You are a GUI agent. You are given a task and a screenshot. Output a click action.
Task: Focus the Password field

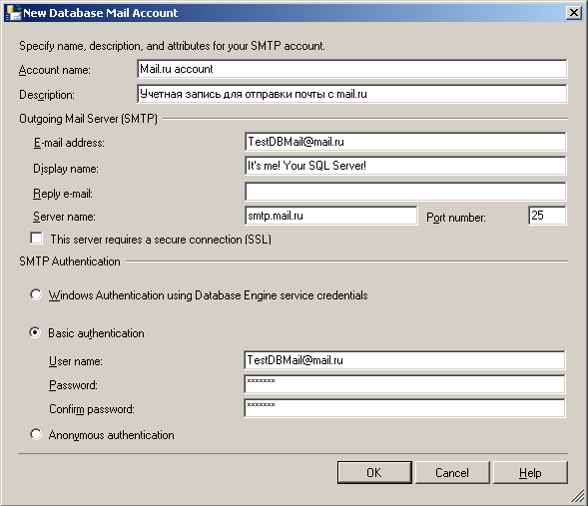404,384
